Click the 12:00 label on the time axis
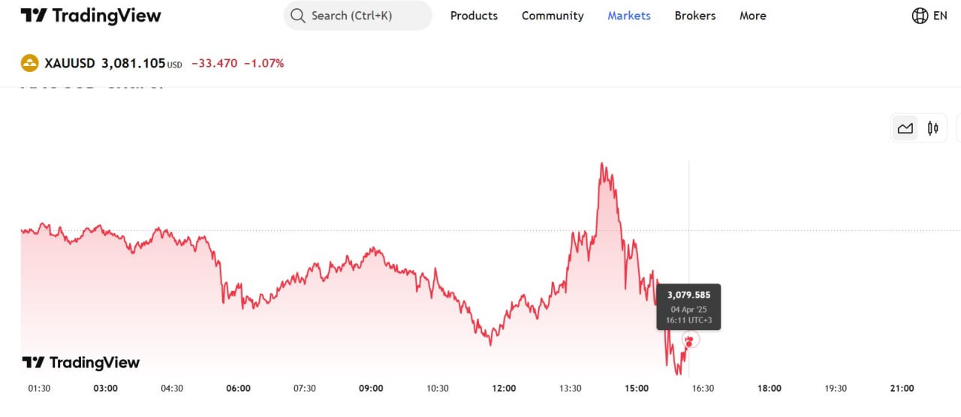This screenshot has width=961, height=417. [504, 388]
